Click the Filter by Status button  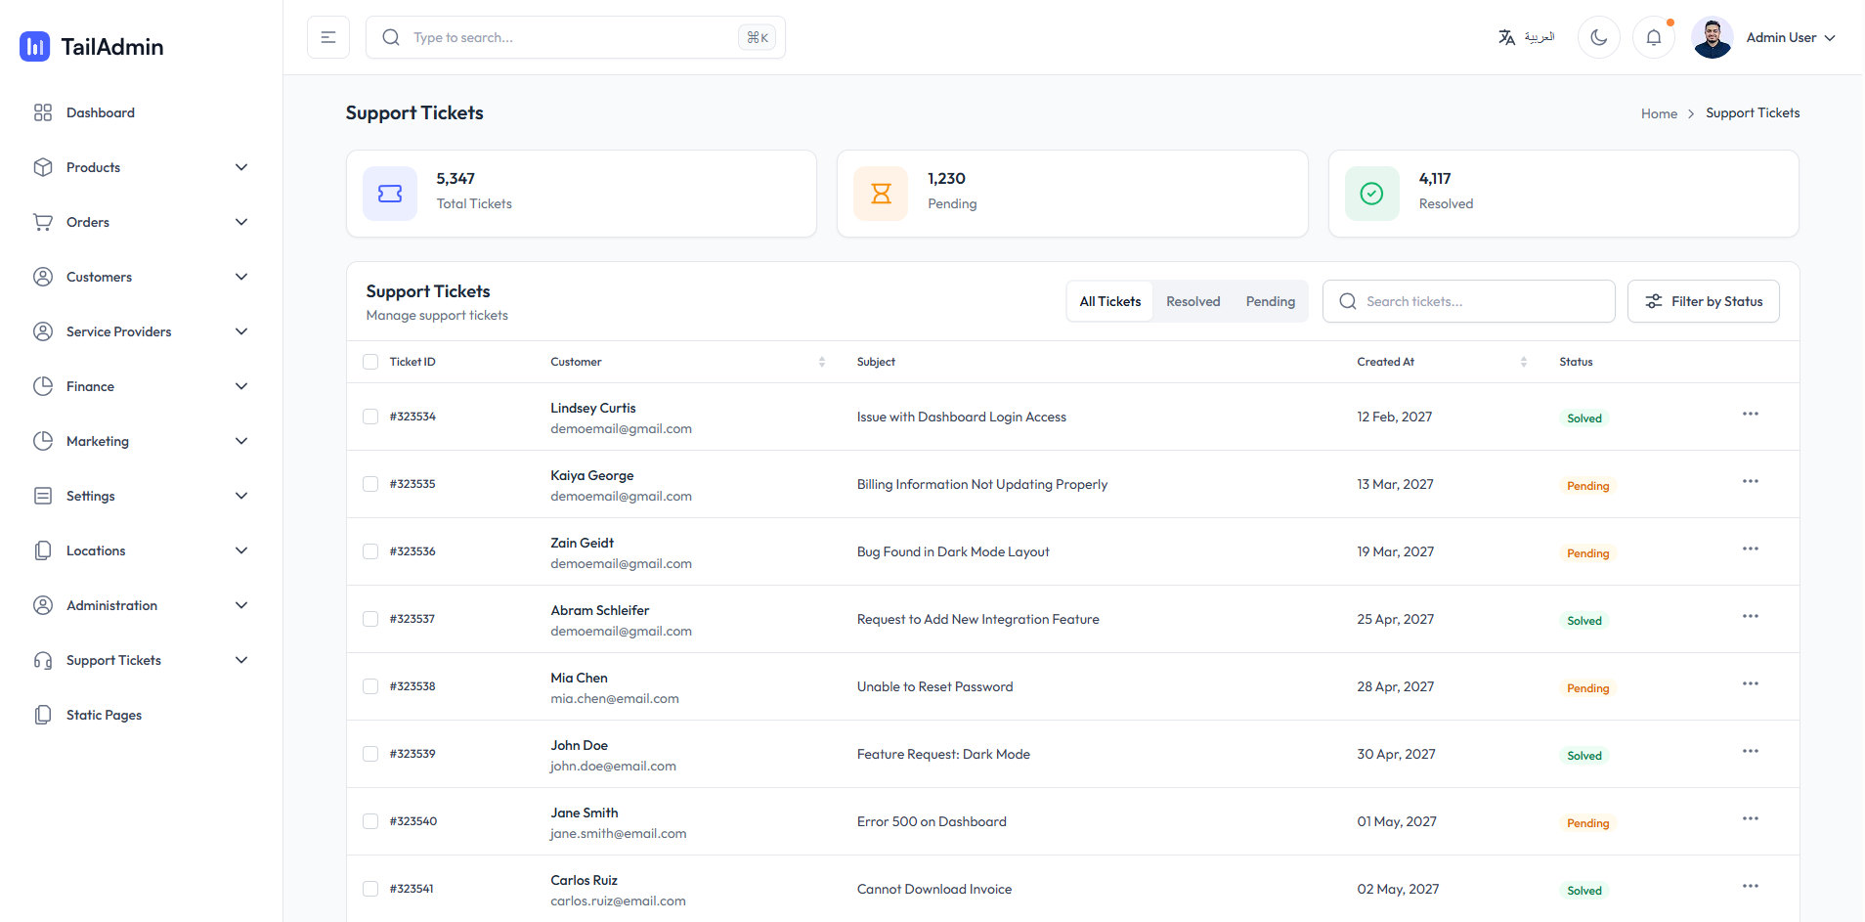[1703, 301]
